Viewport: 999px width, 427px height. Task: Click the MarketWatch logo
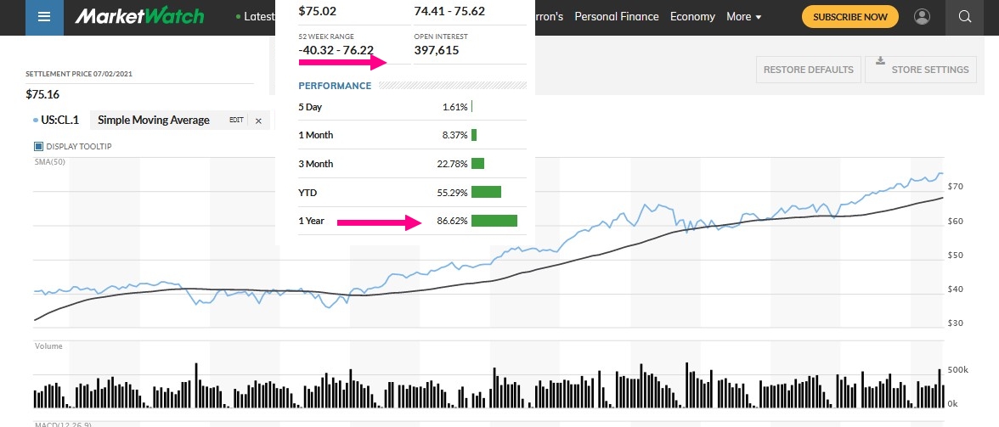point(139,17)
